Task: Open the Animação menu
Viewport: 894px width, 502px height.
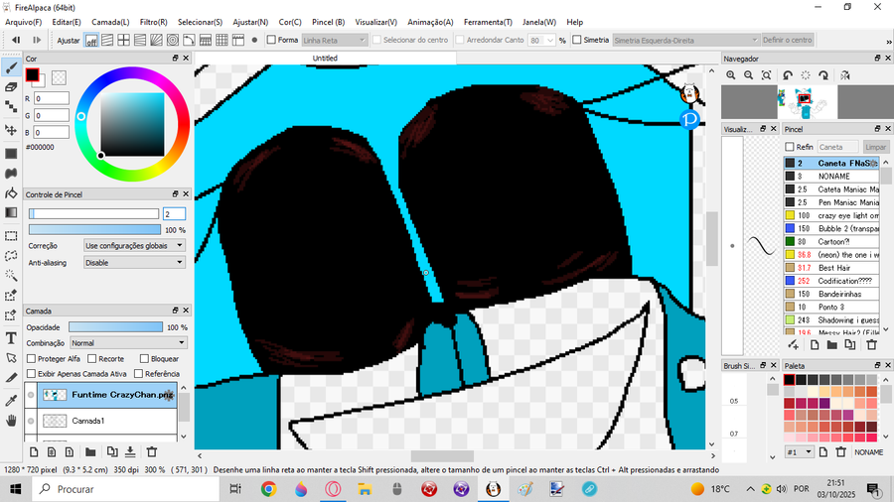Action: 430,22
